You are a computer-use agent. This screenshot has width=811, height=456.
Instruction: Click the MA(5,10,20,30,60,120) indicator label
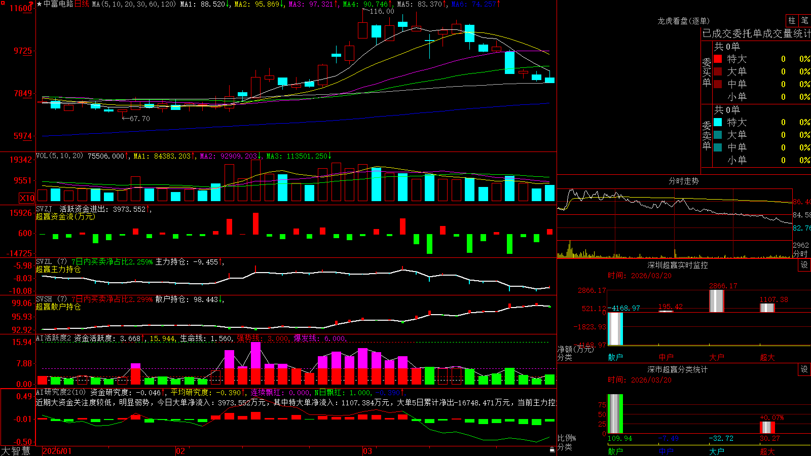click(x=134, y=4)
